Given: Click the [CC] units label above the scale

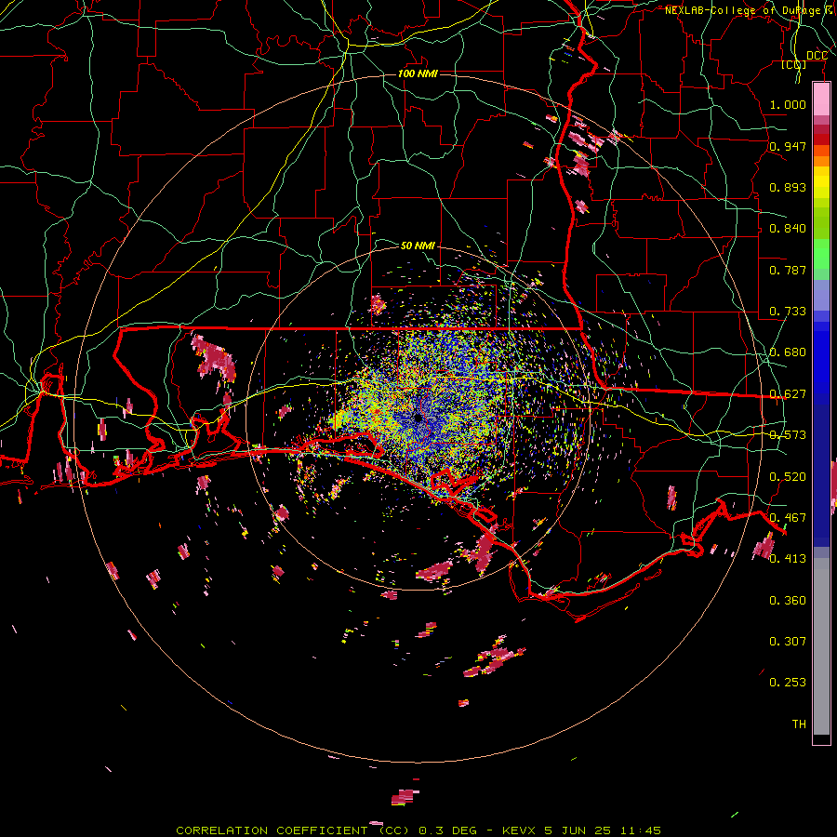Looking at the screenshot, I should (x=794, y=65).
